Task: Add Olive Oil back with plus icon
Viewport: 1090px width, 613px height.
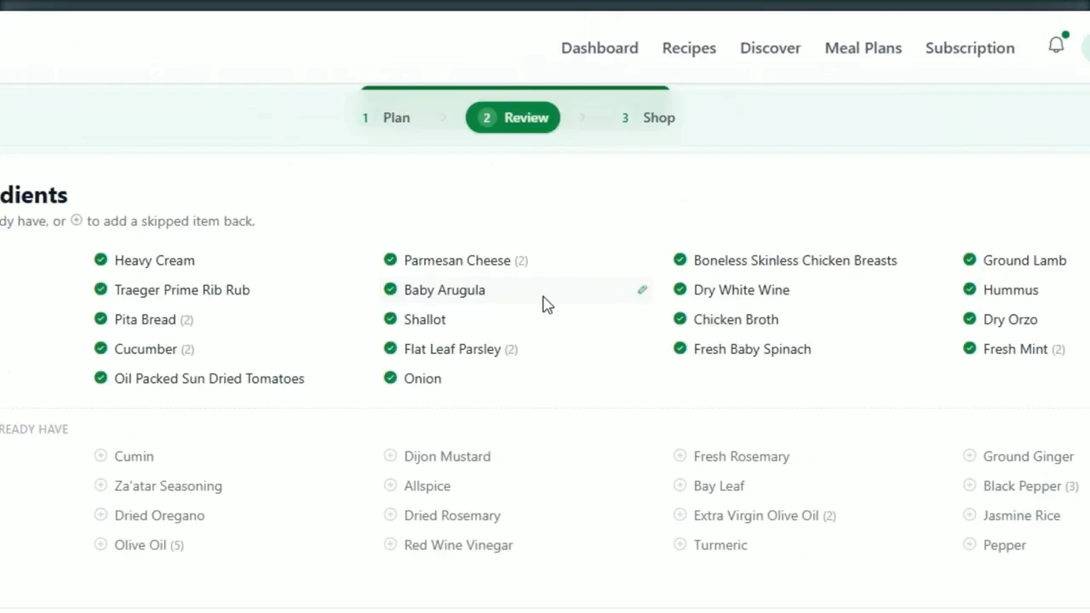Action: (100, 544)
